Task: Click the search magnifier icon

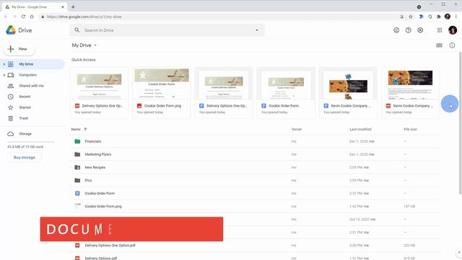Action: (77, 30)
